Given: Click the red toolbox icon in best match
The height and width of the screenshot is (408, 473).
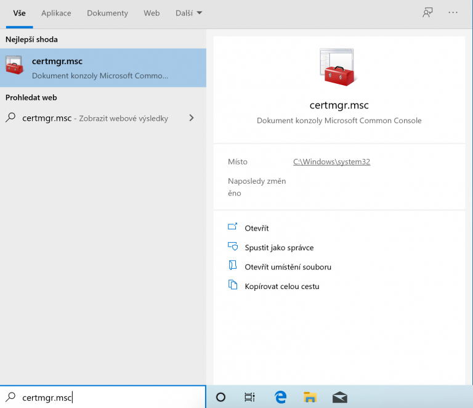Looking at the screenshot, I should 14,65.
